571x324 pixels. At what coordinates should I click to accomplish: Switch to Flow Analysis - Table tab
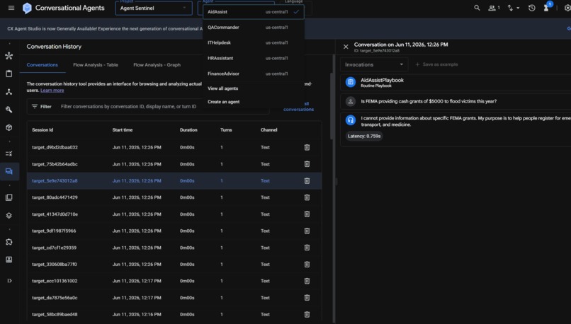(x=96, y=64)
